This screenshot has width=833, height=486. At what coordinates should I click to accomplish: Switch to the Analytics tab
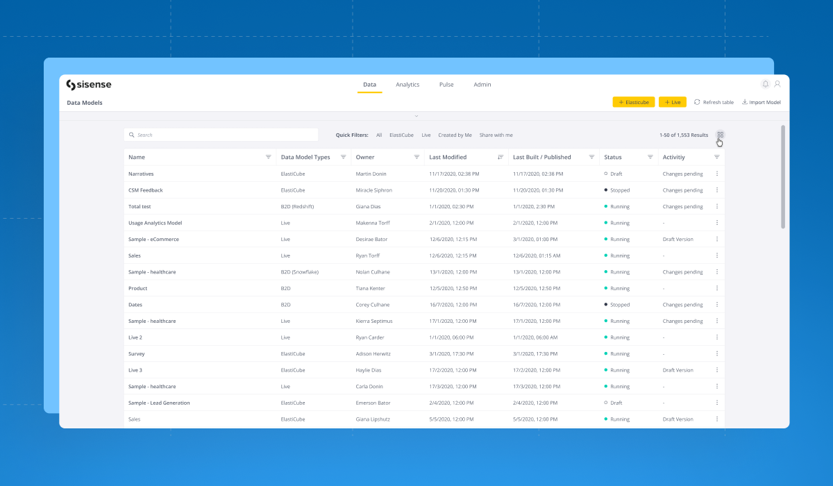[x=407, y=84]
